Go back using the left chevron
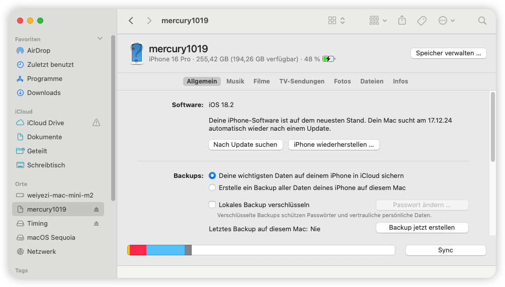The image size is (505, 287). [131, 21]
